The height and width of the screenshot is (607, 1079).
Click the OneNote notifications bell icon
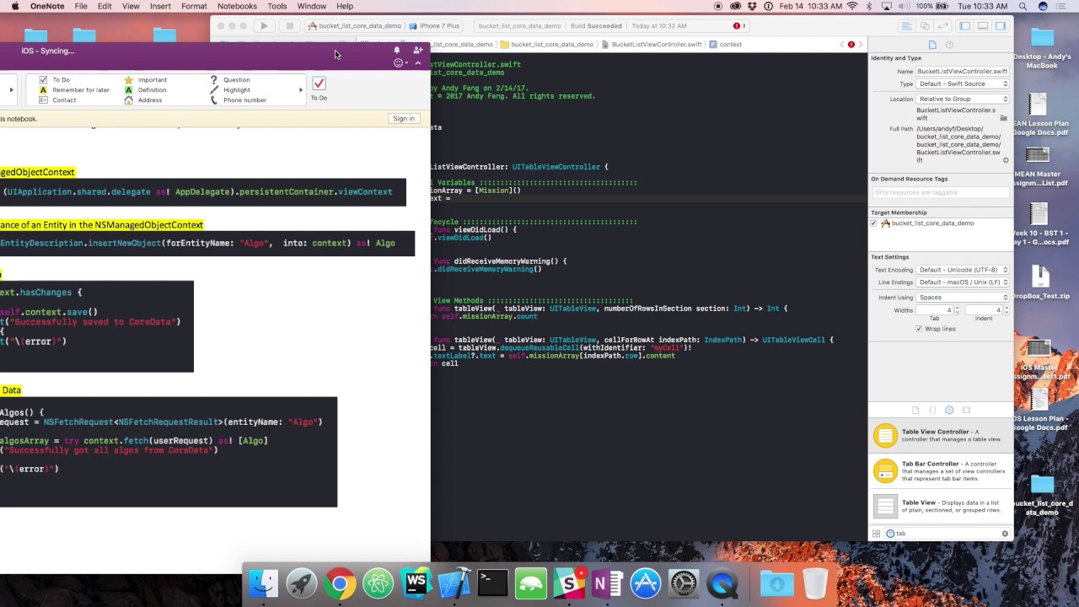[397, 51]
